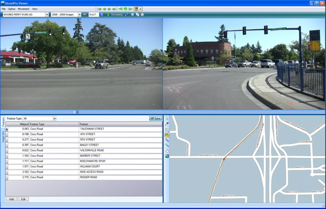
Task: Click the row selector beside 0.043
Action: 7,129
